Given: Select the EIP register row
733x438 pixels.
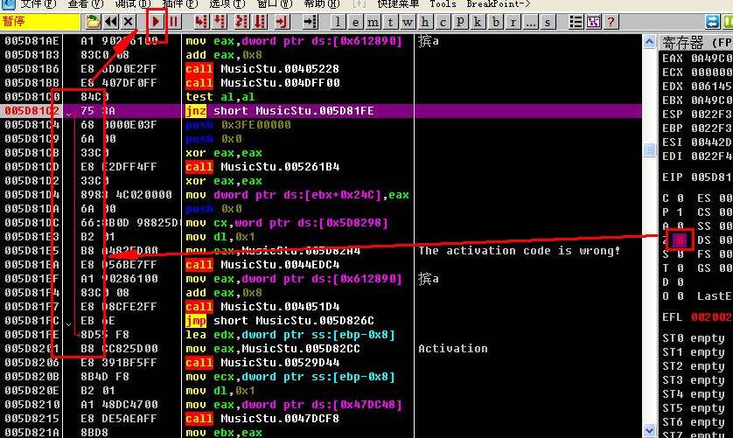Looking at the screenshot, I should click(696, 177).
